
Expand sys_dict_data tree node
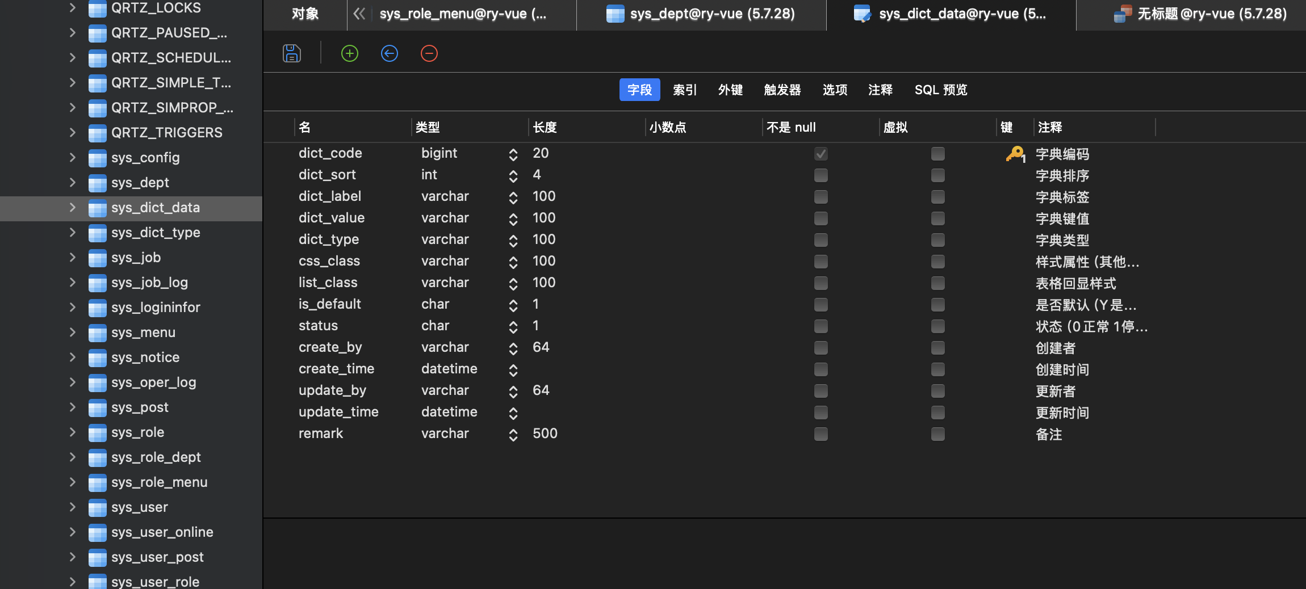pos(73,208)
